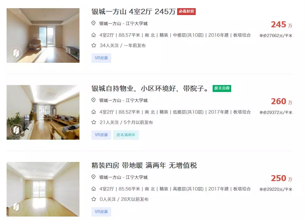This screenshot has width=305, height=220.
Task: Open VR view icon on second listing photo
Action: pyautogui.click(x=16, y=130)
